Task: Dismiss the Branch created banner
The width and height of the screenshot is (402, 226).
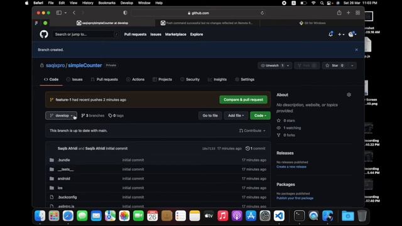Action: 356,50
